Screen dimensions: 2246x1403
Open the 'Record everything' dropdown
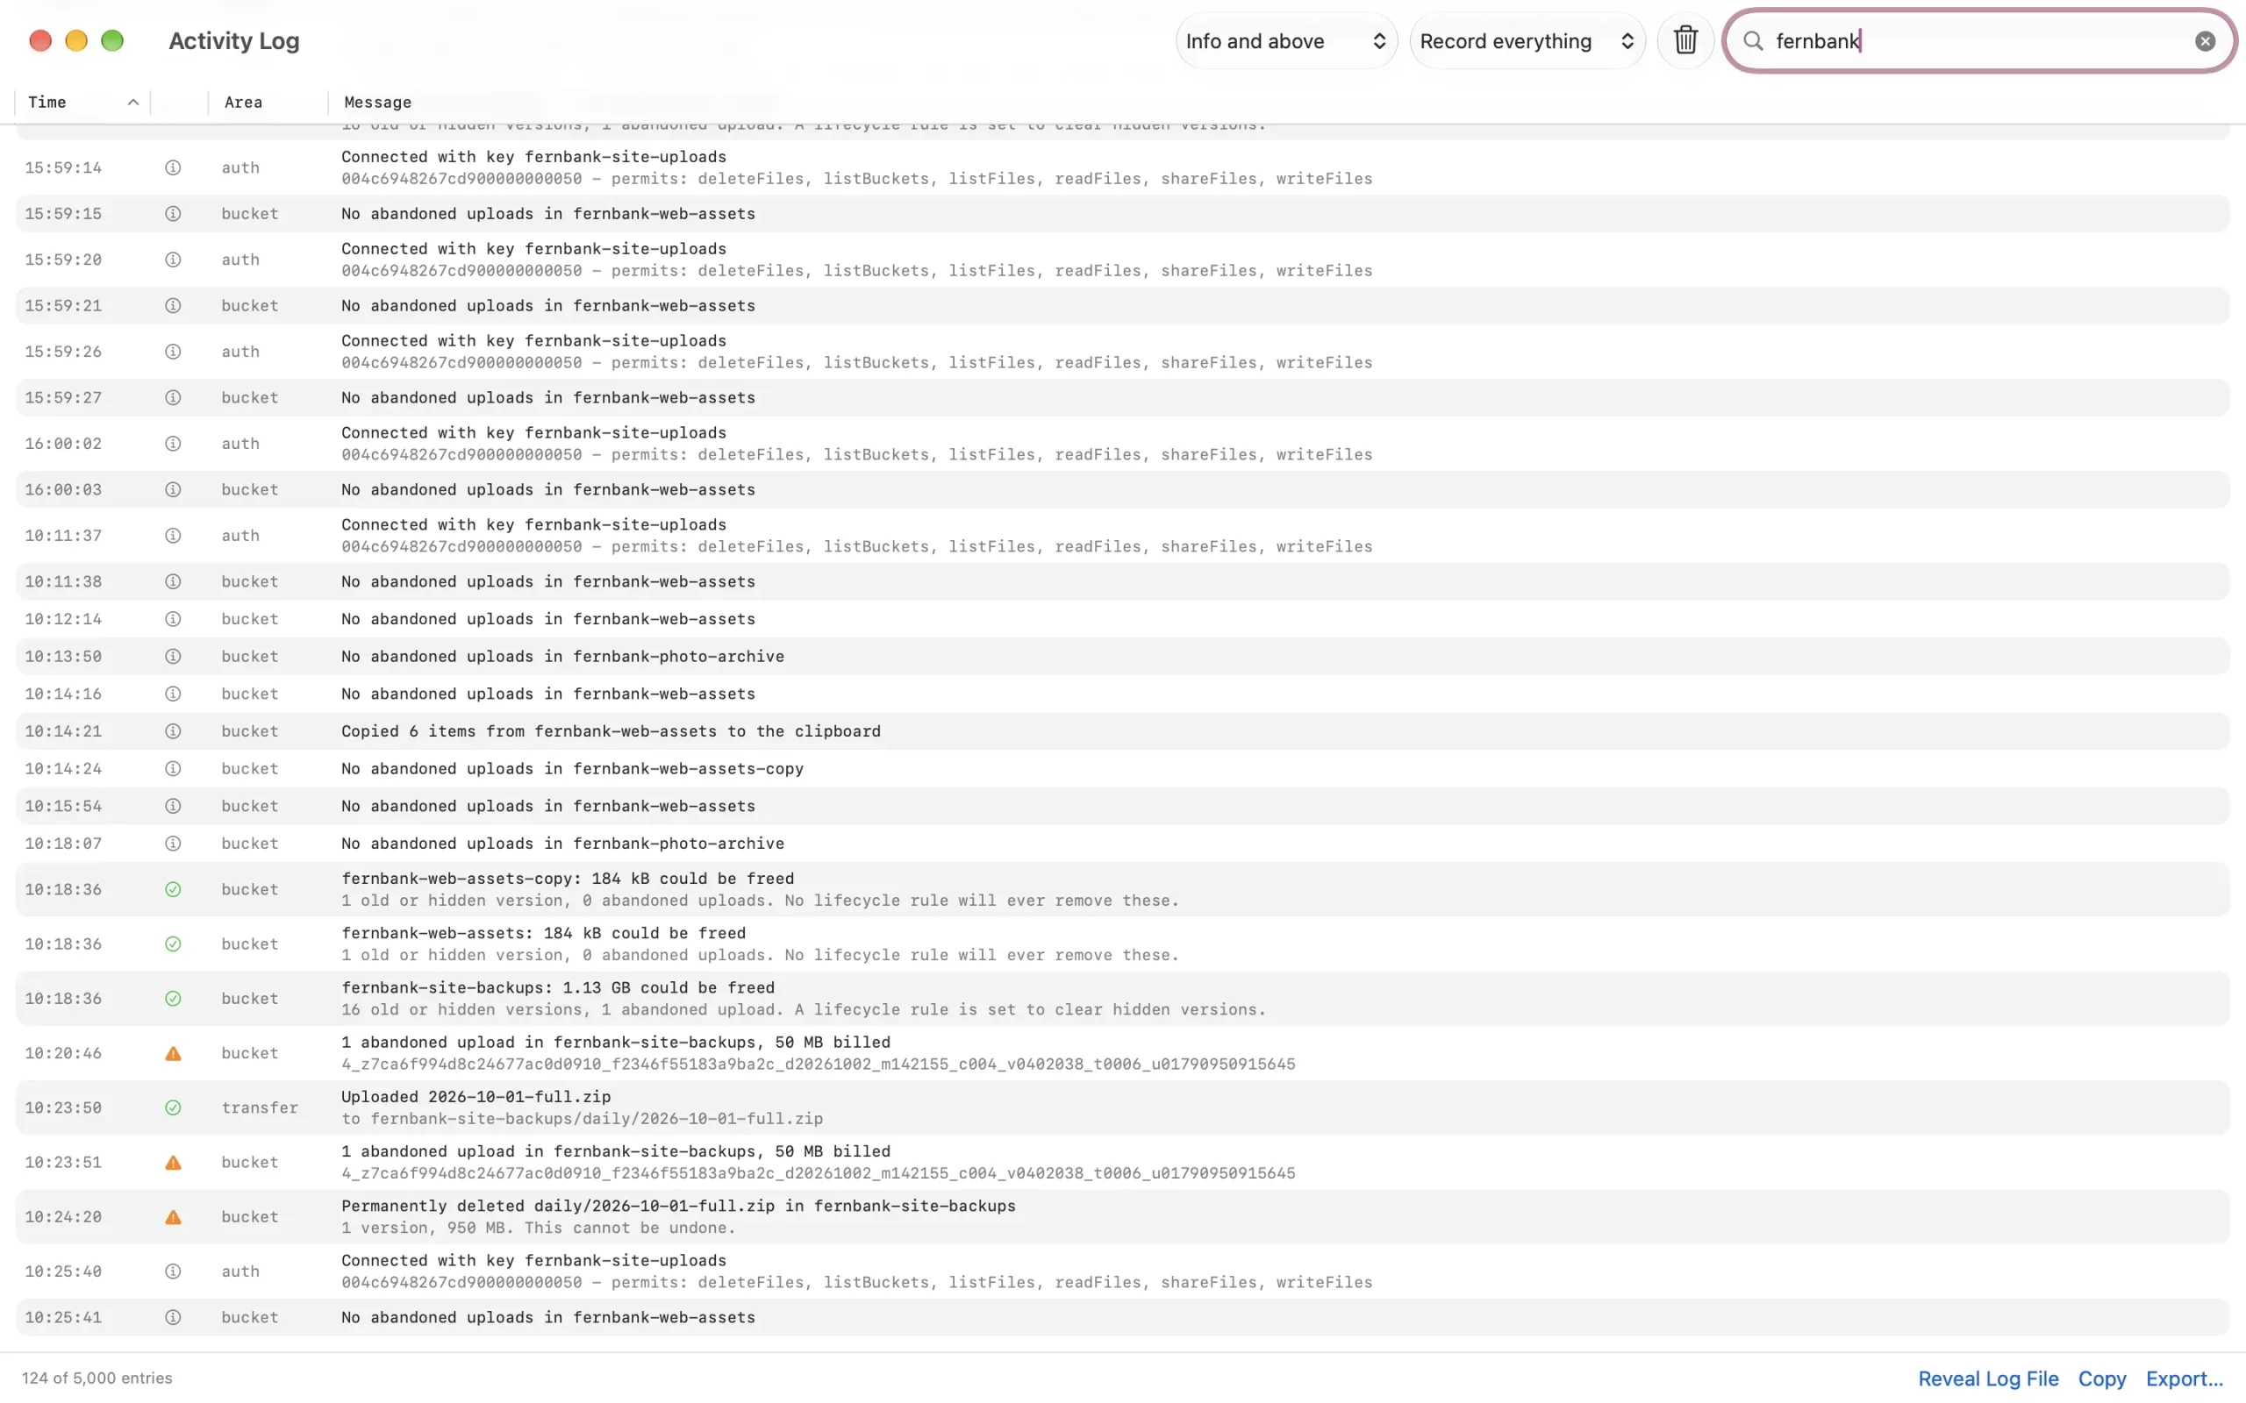point(1527,41)
